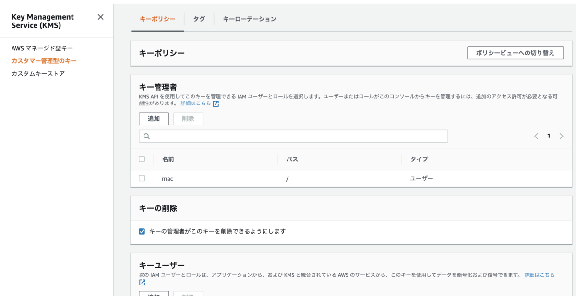The height and width of the screenshot is (296, 576).
Task: Open the キーローテーション tab
Action: 249,19
